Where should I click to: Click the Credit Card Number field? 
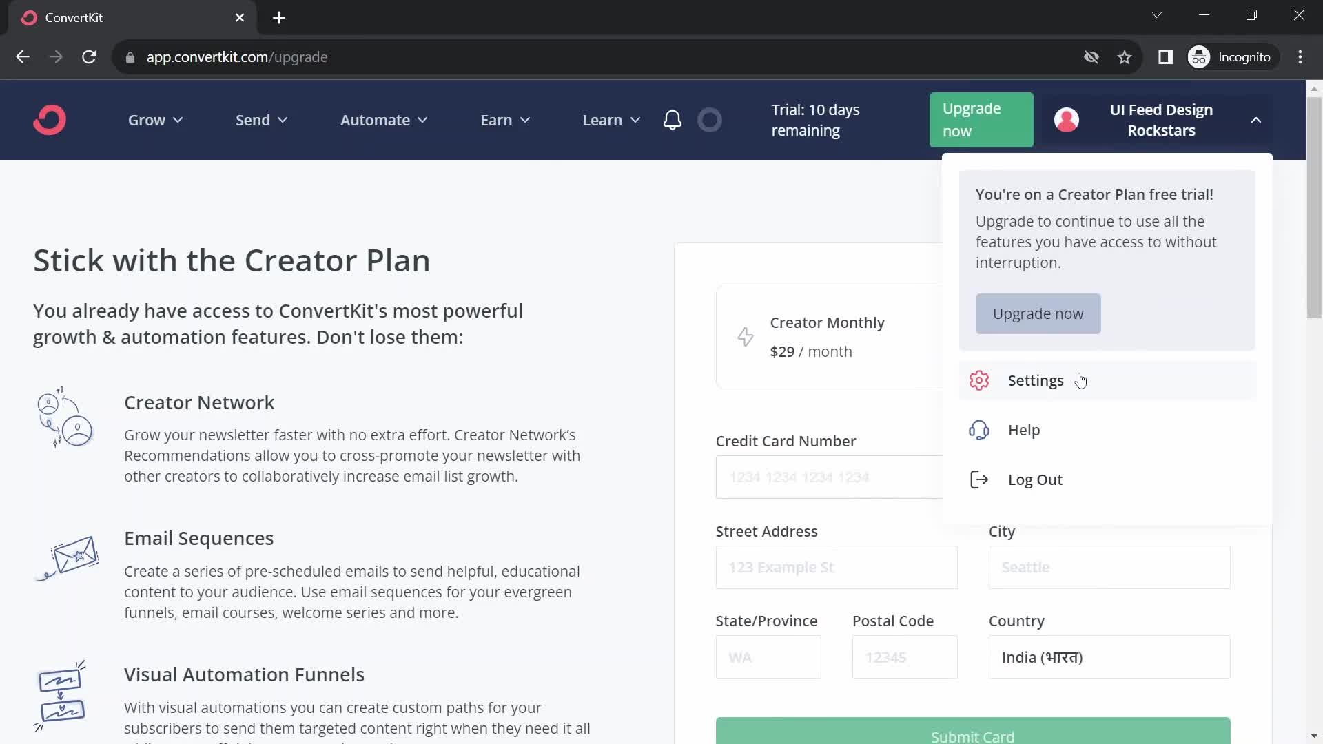tap(829, 477)
